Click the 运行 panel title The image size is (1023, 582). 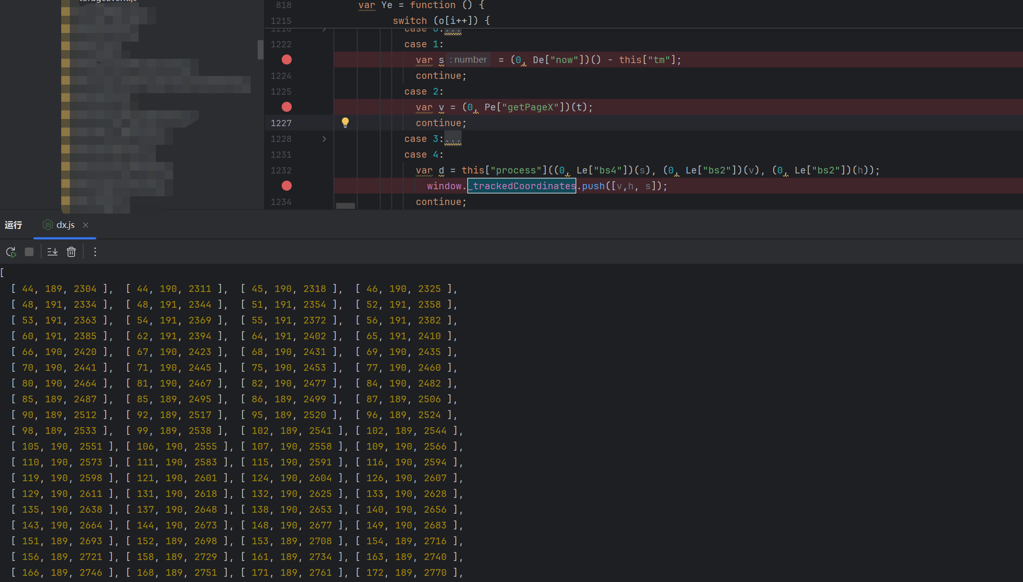13,225
